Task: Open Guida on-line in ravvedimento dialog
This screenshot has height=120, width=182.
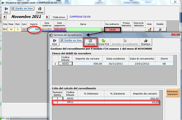Action: (72, 40)
